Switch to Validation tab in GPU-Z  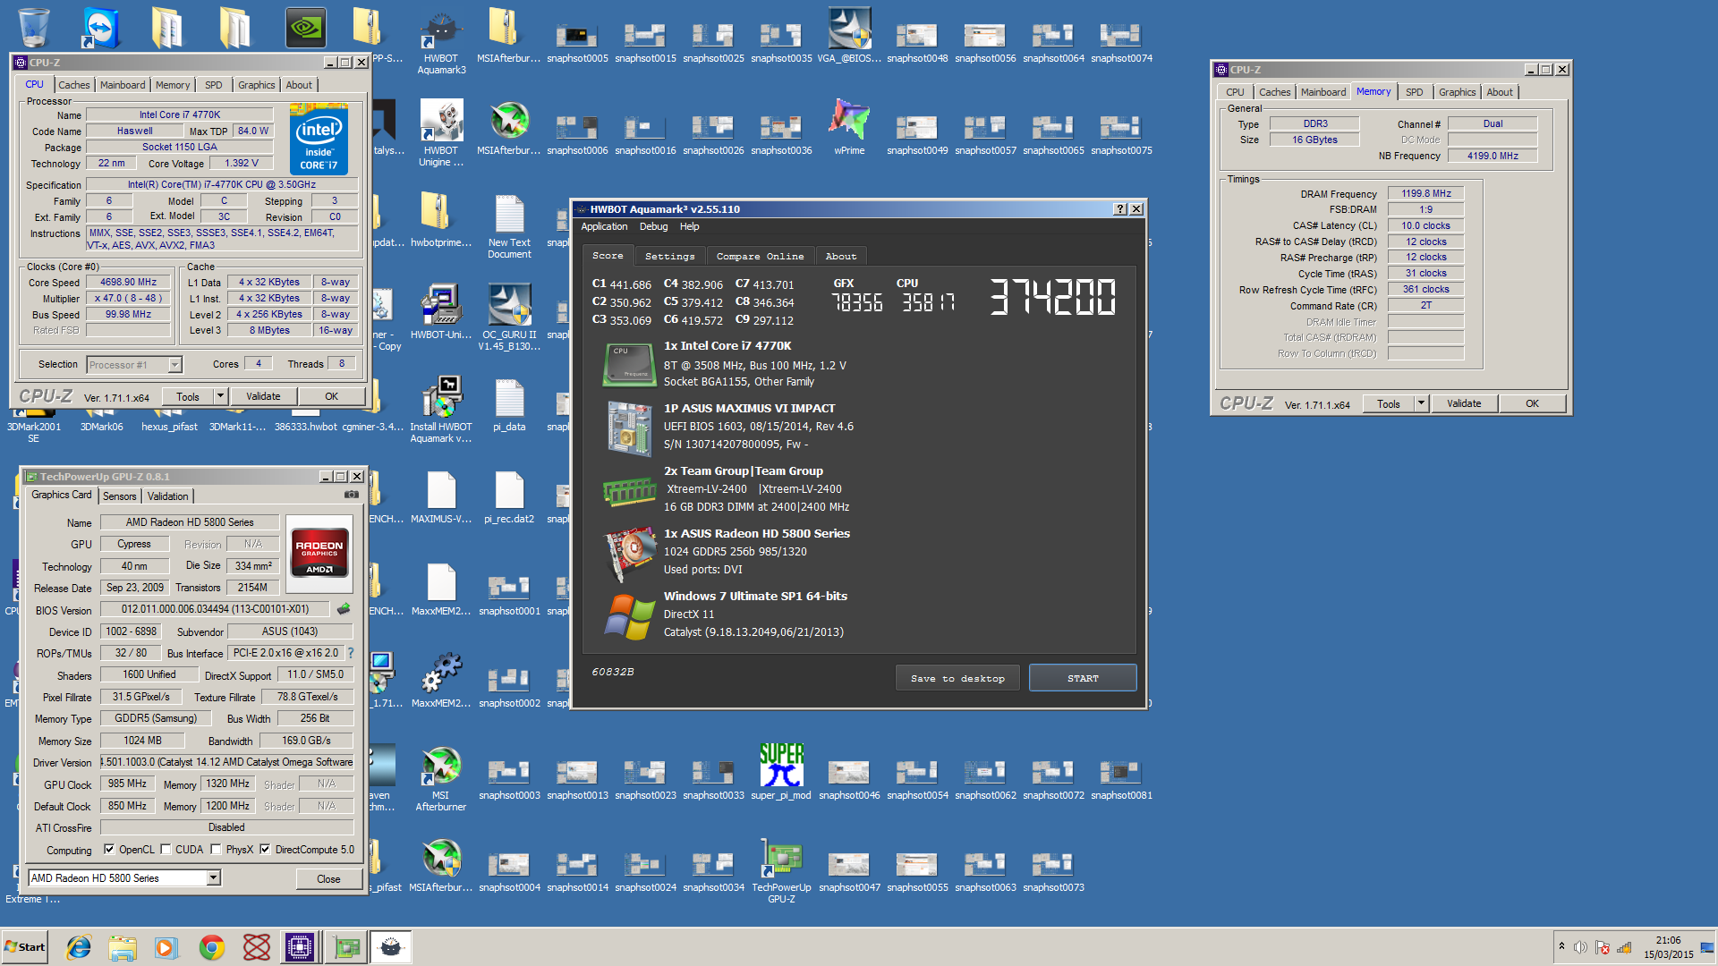point(168,496)
